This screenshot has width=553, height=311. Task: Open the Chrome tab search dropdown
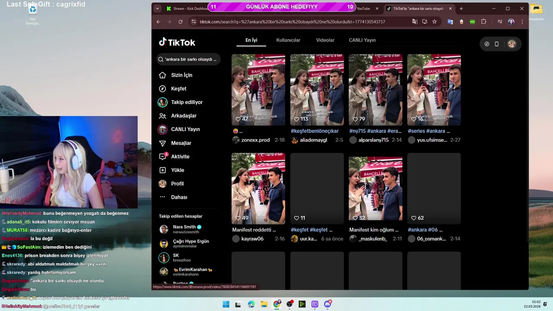(157, 8)
